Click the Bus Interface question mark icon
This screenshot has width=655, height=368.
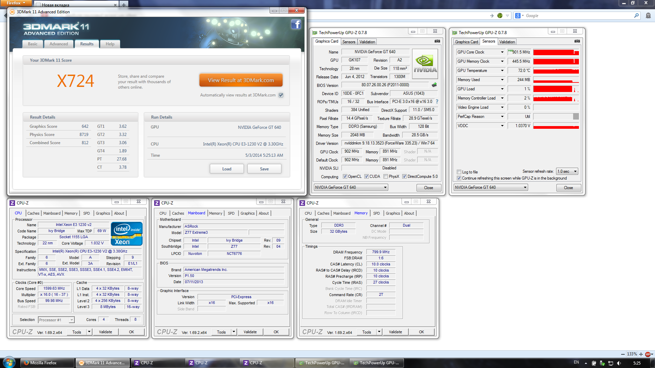437,102
